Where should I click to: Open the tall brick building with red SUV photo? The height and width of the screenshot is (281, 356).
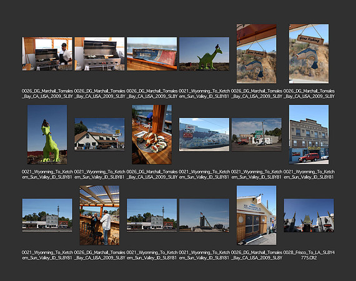(x=309, y=135)
